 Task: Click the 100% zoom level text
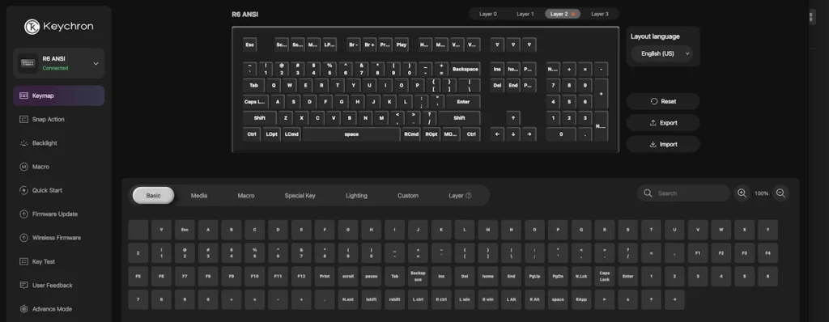(x=761, y=193)
